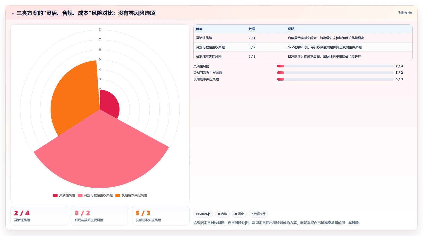
Task: Click the lightning icon beside the title
Action: [x=12, y=13]
